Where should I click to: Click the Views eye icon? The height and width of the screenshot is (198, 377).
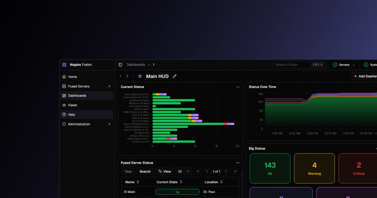click(x=64, y=105)
